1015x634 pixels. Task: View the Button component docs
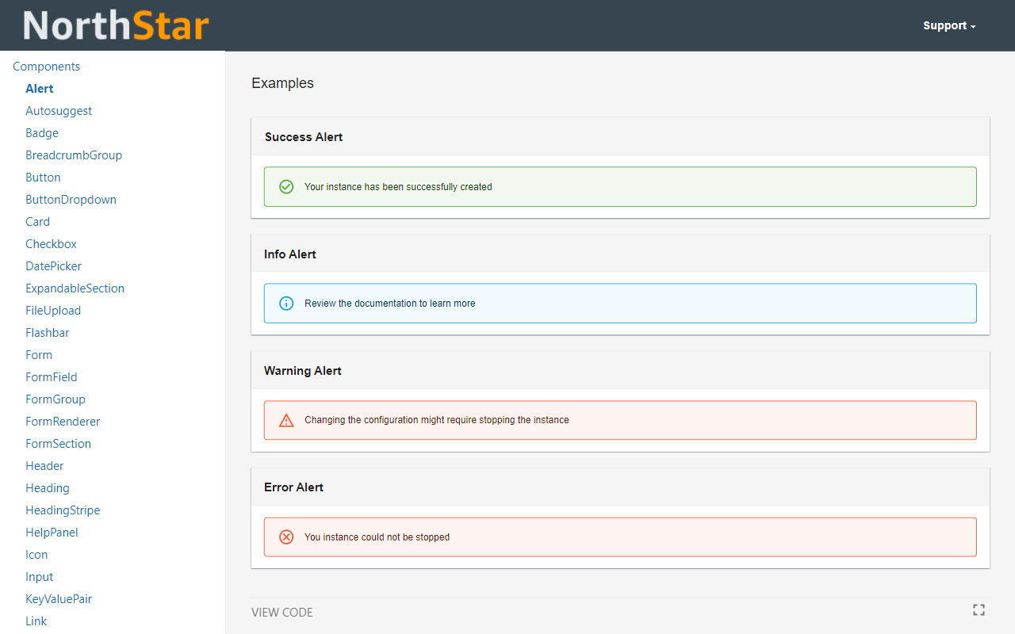[43, 177]
